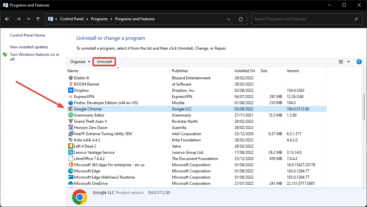Viewport: 367px width, 207px height.
Task: Click the search magnifier icon
Action: point(356,19)
